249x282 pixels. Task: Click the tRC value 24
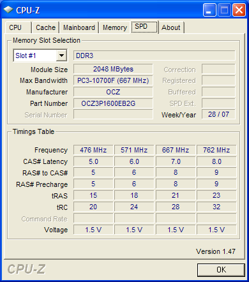(134, 207)
